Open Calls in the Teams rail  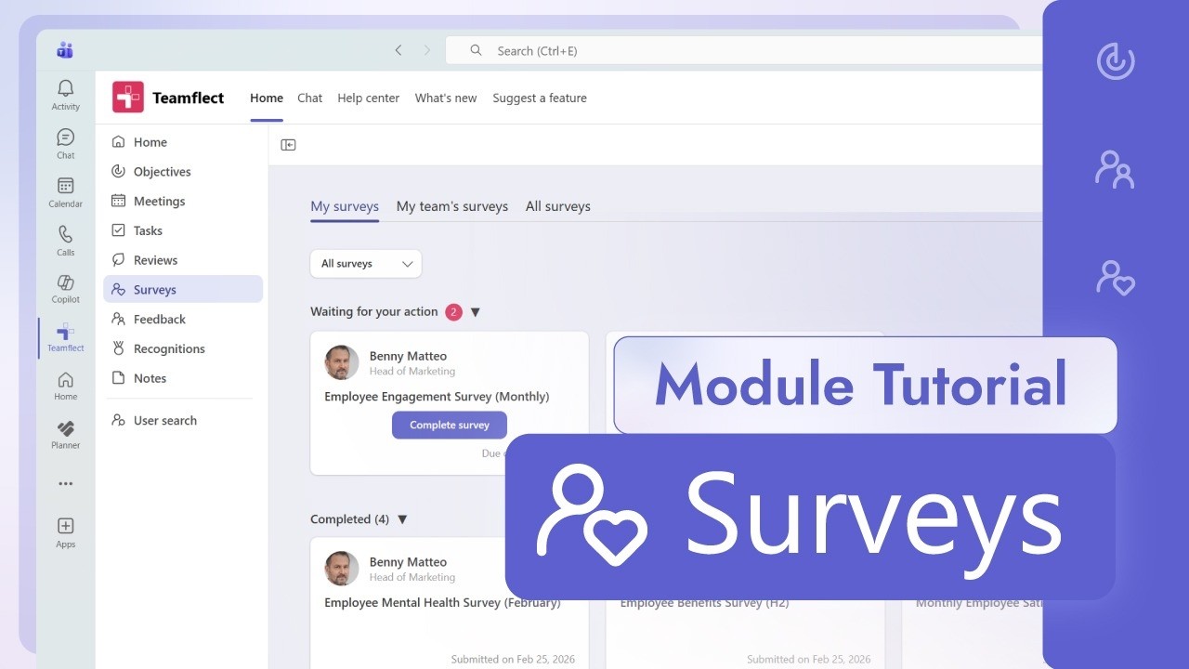(x=65, y=241)
